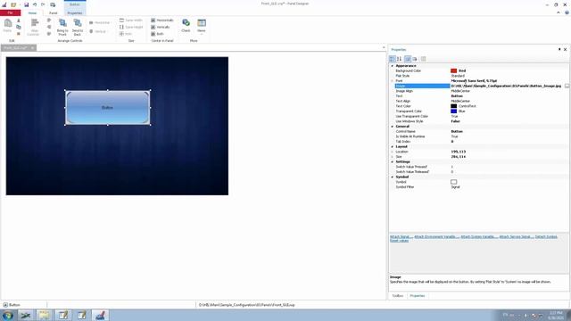
Task: Click the black Text Color swatch
Action: tap(453, 106)
